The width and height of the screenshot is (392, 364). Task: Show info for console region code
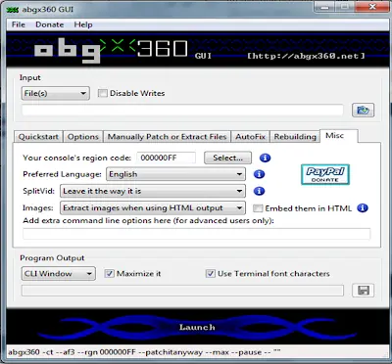pos(265,158)
